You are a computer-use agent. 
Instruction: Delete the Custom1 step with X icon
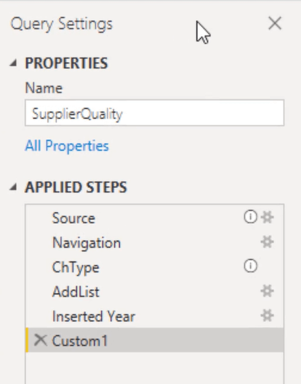[x=40, y=340]
